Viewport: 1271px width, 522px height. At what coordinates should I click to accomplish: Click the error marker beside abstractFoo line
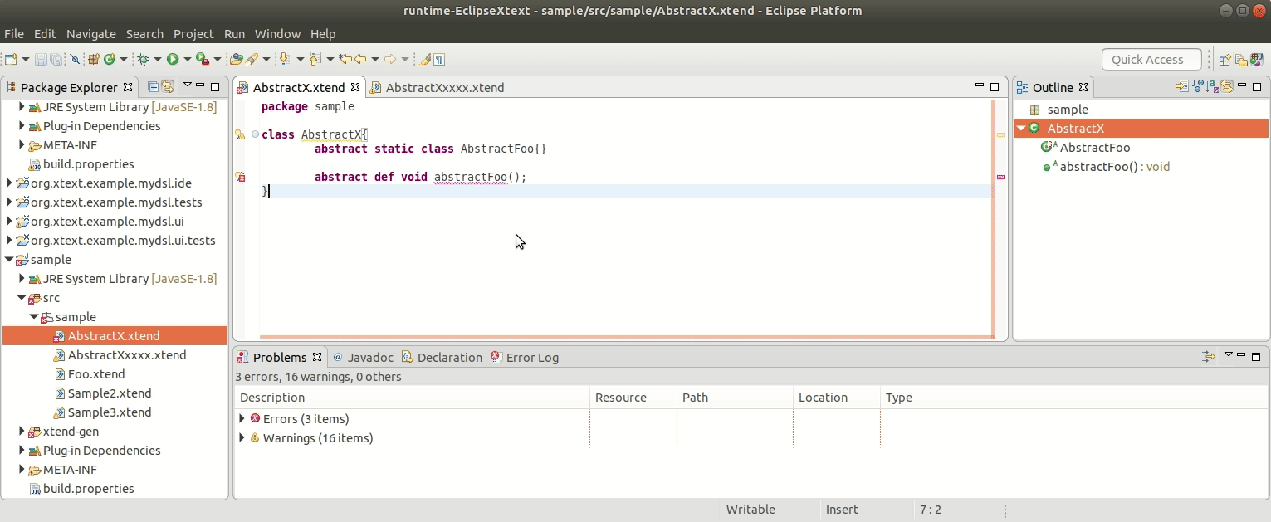pos(240,177)
